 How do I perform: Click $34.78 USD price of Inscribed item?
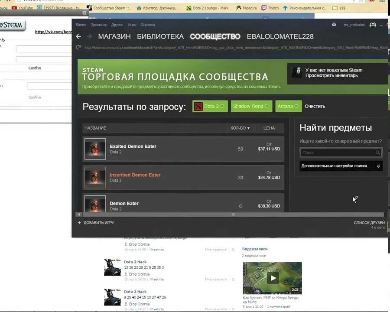pyautogui.click(x=269, y=177)
